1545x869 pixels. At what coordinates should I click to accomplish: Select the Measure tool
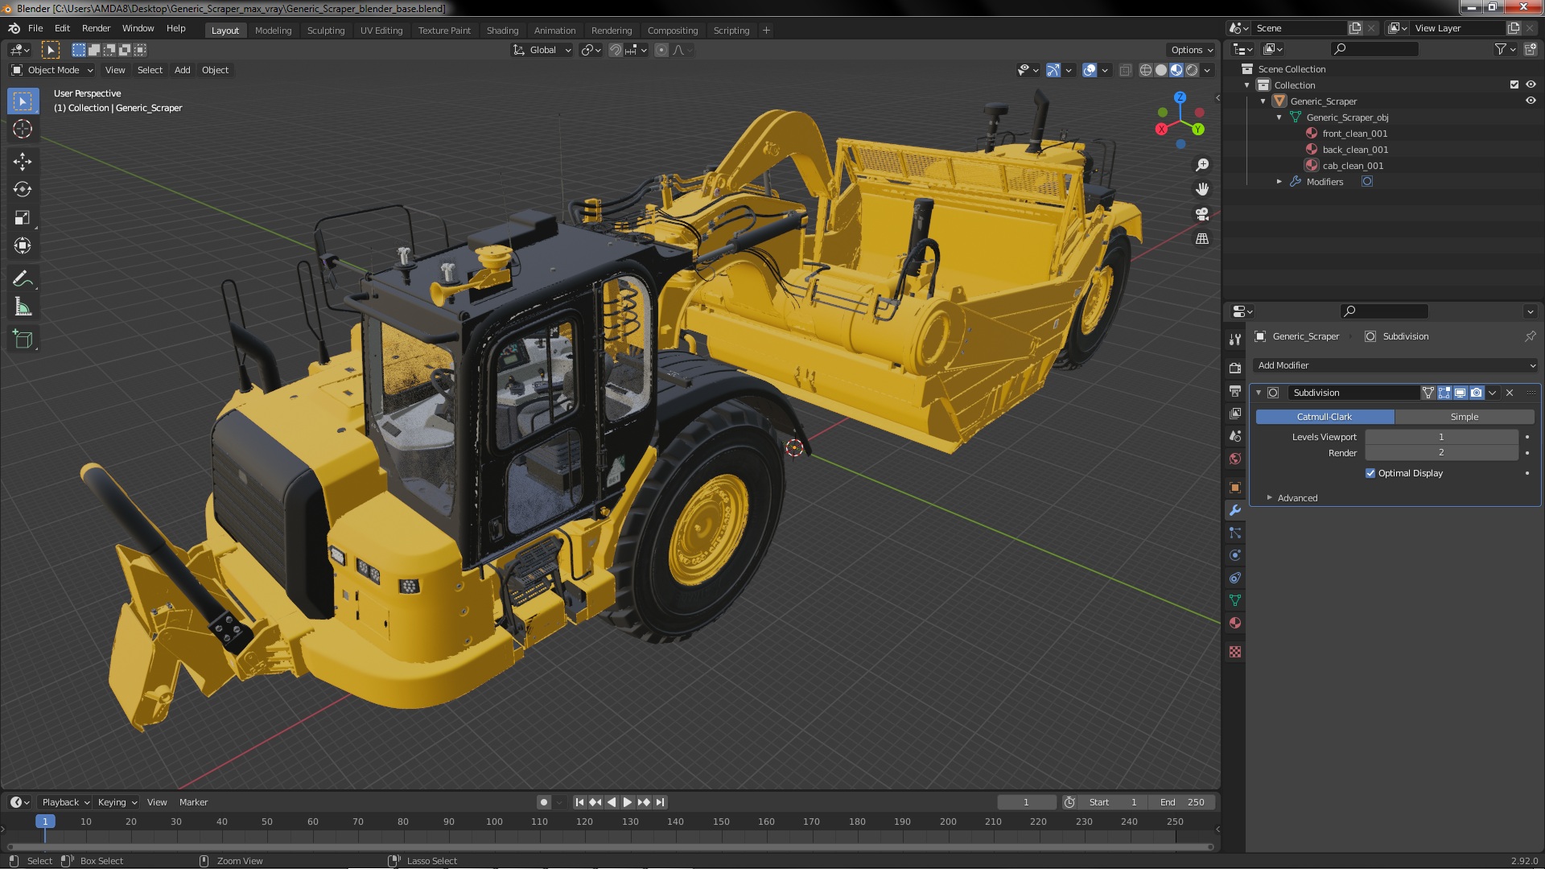(23, 307)
